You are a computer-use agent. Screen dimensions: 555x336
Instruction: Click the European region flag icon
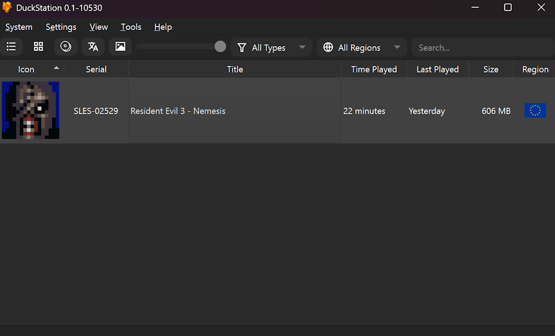click(534, 110)
